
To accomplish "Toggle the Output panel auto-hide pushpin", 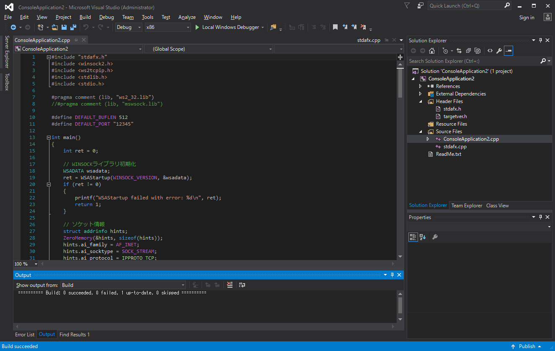I will (392, 275).
